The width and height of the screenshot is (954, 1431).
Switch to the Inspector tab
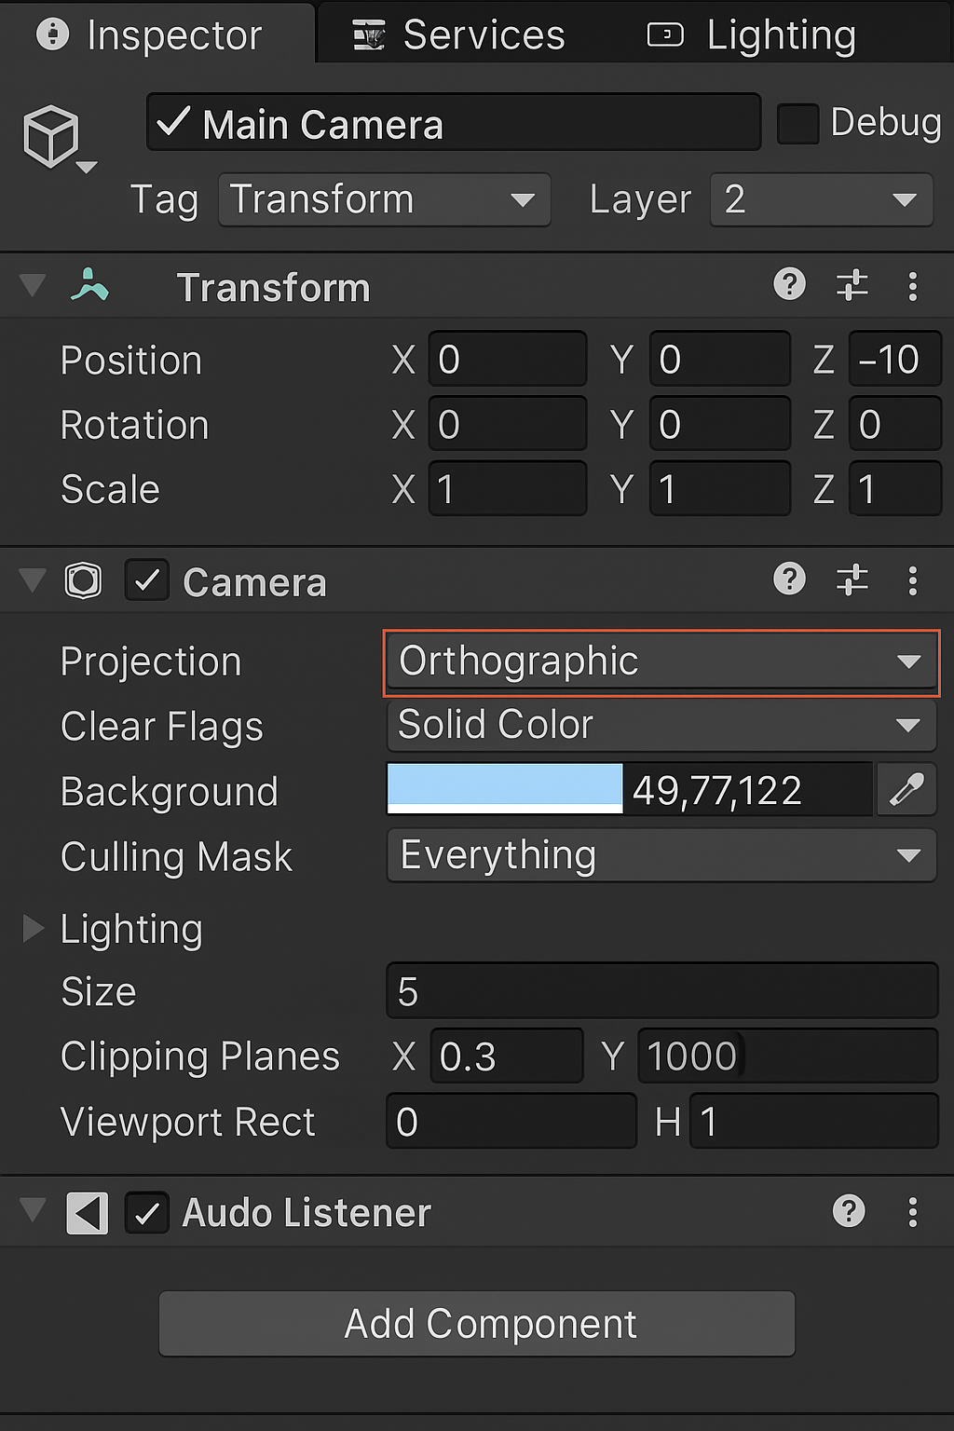(157, 34)
